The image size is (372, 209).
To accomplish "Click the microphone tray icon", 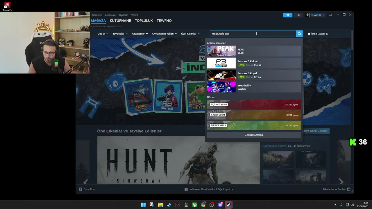I will (x=341, y=205).
